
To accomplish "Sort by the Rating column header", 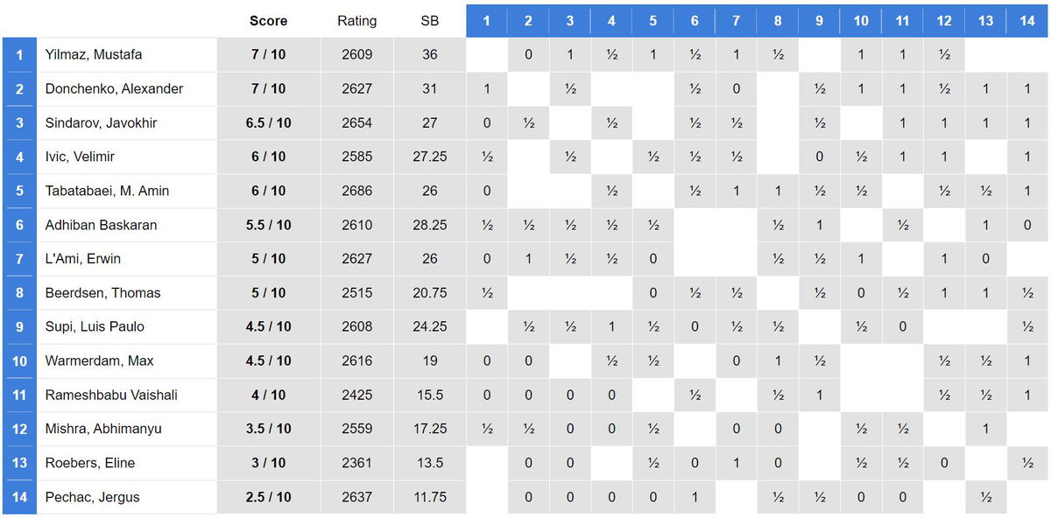I will [356, 20].
